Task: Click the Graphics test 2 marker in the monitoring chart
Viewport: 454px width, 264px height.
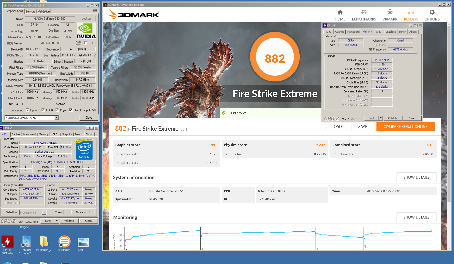Action: (202, 247)
